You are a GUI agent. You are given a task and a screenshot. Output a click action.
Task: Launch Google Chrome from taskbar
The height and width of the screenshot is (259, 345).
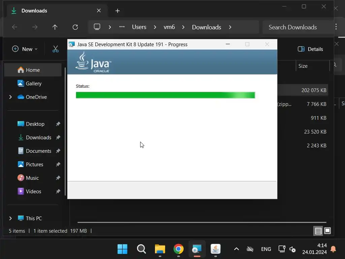(179, 249)
